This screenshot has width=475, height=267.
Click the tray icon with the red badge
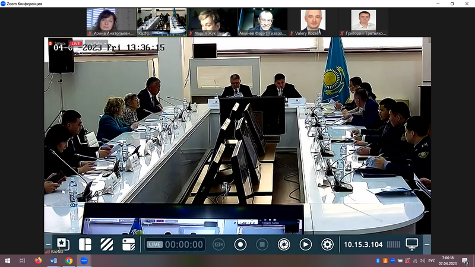(407, 260)
